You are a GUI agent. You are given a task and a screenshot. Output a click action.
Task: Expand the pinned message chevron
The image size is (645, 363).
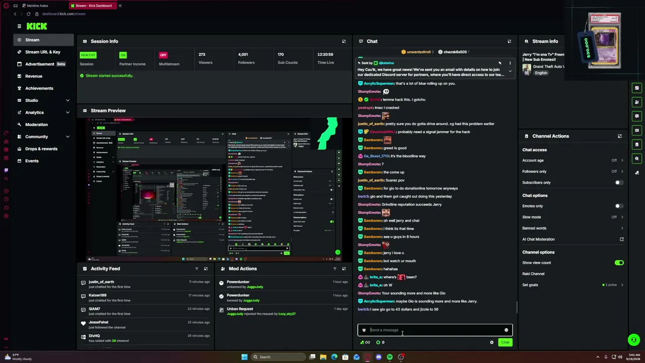pos(510,71)
